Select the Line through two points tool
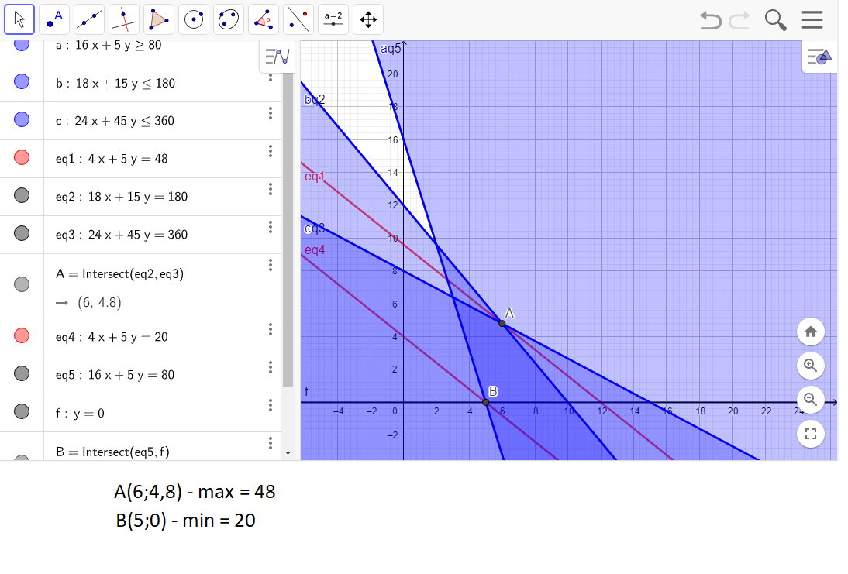 point(89,19)
